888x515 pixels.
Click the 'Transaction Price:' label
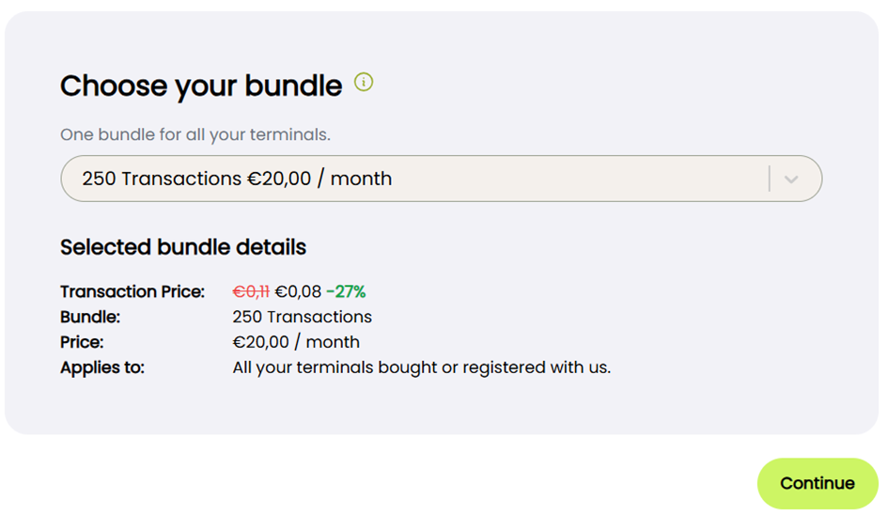tap(132, 291)
